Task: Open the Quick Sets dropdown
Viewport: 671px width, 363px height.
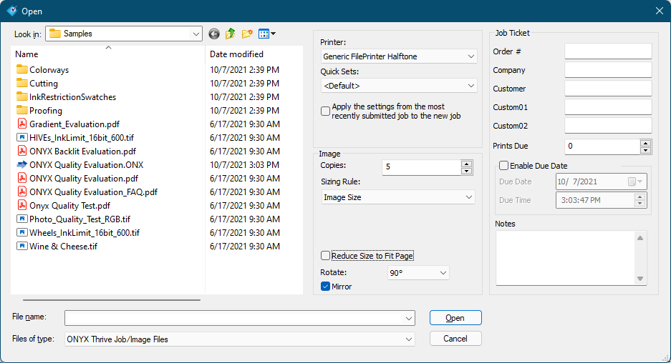Action: (399, 86)
